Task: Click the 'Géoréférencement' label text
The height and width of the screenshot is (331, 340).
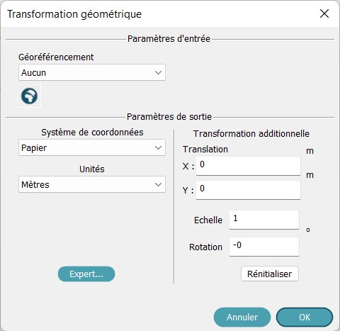Action: pos(56,57)
